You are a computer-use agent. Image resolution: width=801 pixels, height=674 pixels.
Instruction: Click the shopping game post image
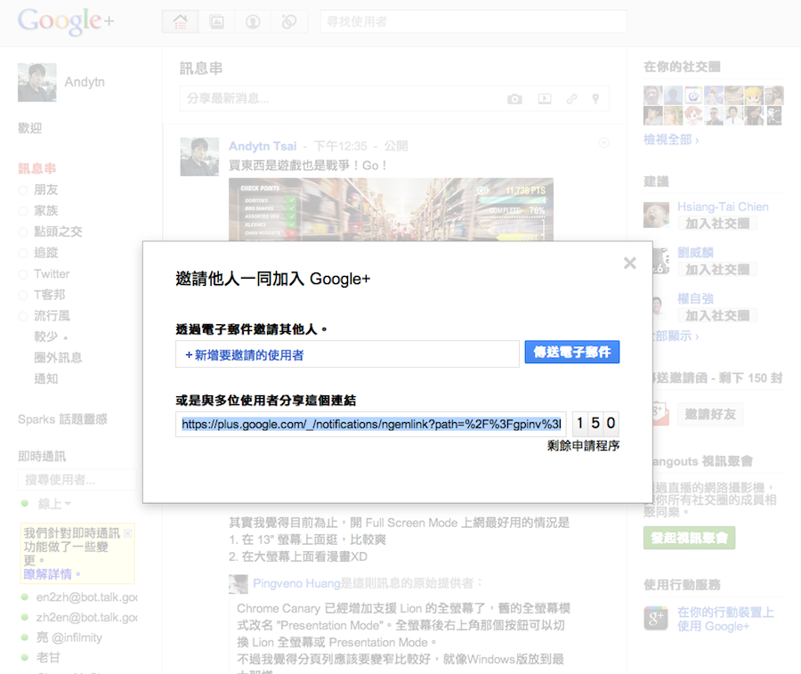pyautogui.click(x=391, y=209)
